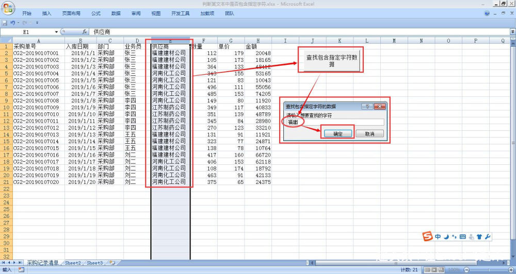
Task: Click the dialog's question mark help button
Action: tap(367, 107)
